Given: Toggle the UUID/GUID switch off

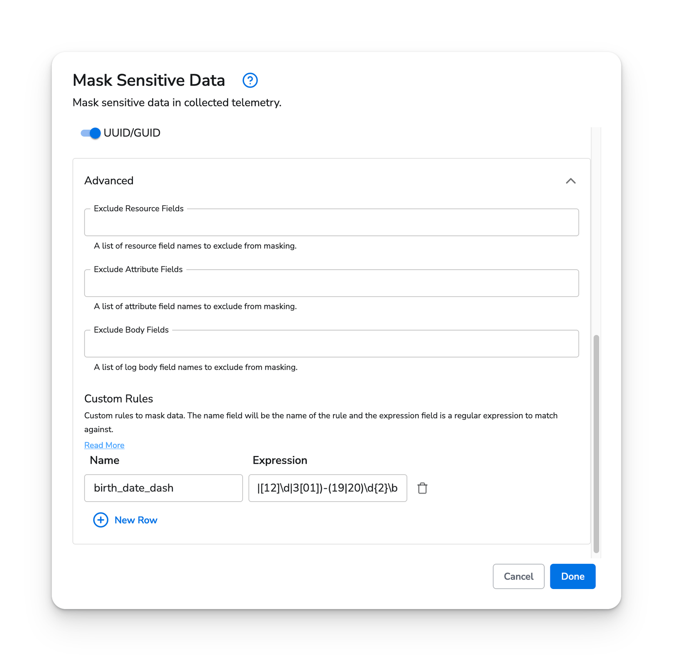Looking at the screenshot, I should 90,133.
